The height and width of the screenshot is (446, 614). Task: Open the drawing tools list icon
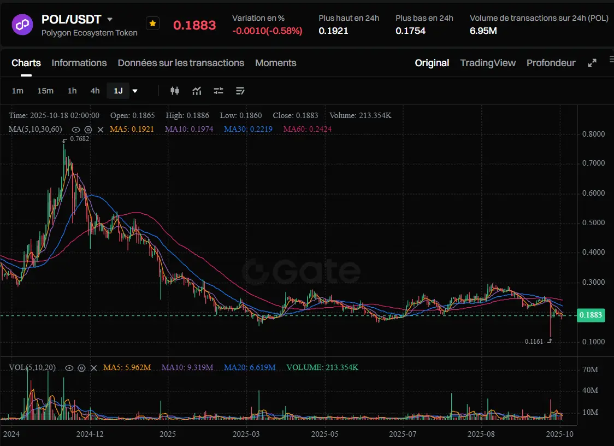tap(240, 91)
